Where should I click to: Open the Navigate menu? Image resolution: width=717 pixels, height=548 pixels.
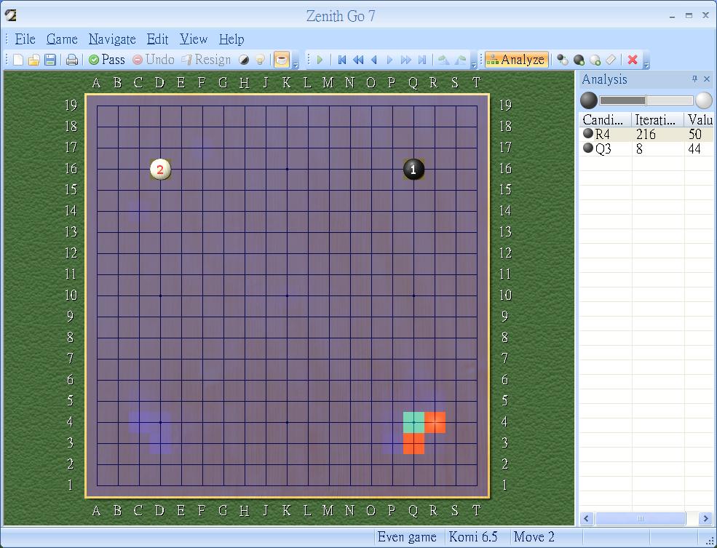[111, 39]
